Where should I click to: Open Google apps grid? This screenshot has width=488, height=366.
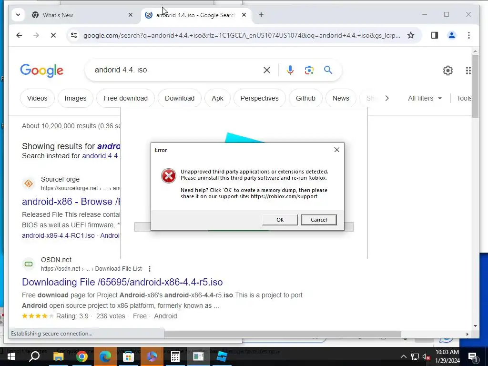click(468, 71)
